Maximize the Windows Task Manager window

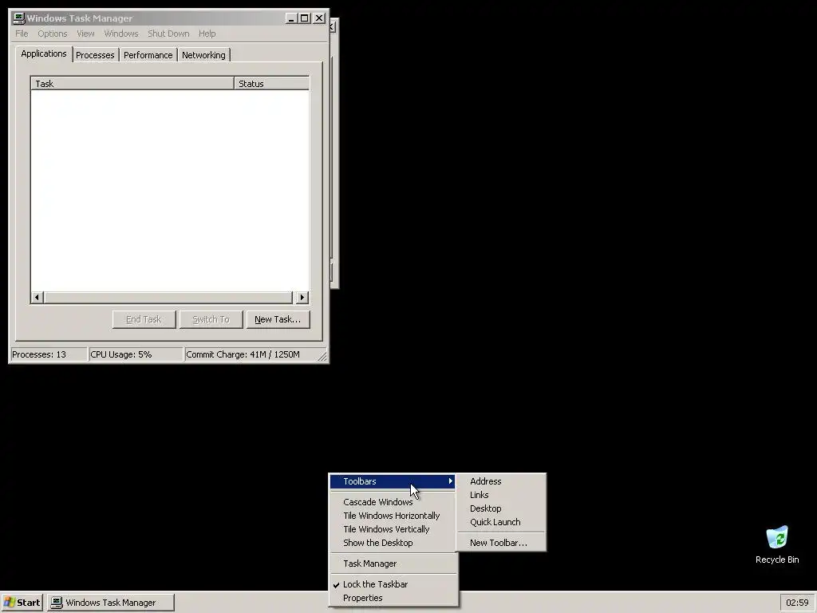coord(304,18)
